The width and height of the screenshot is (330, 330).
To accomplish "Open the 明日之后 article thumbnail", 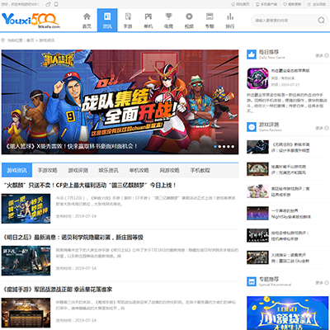I will coord(26,261).
